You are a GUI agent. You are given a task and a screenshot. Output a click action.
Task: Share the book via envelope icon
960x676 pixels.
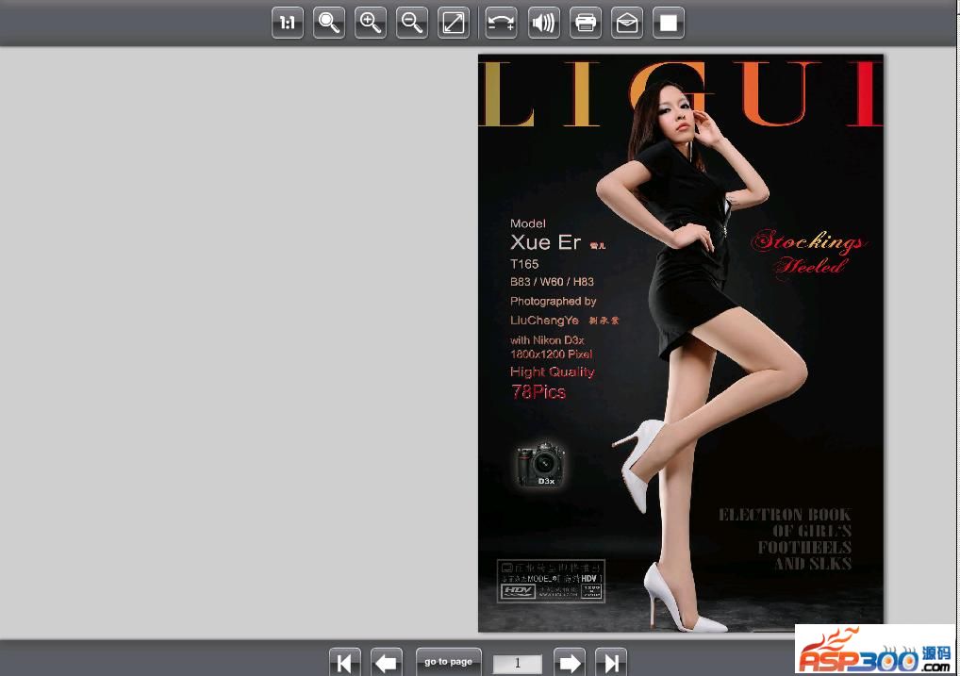(x=627, y=23)
